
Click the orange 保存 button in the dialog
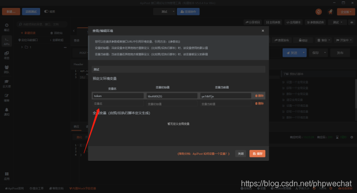coord(257,154)
